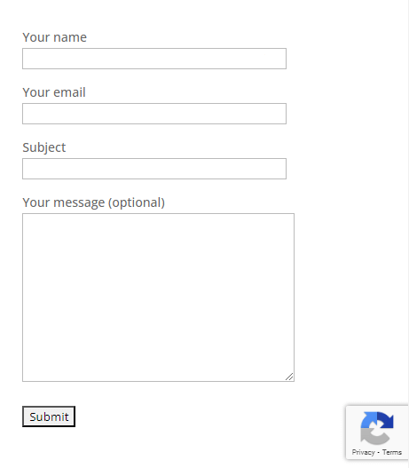The image size is (409, 468).
Task: Click the gray arrow of reCAPTCHA logo
Action: [374, 437]
